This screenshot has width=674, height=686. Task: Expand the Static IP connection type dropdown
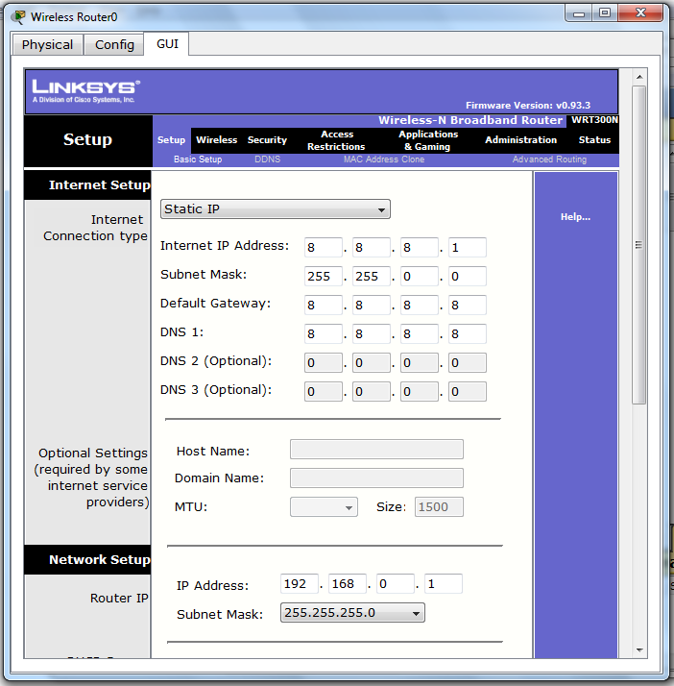coord(276,209)
